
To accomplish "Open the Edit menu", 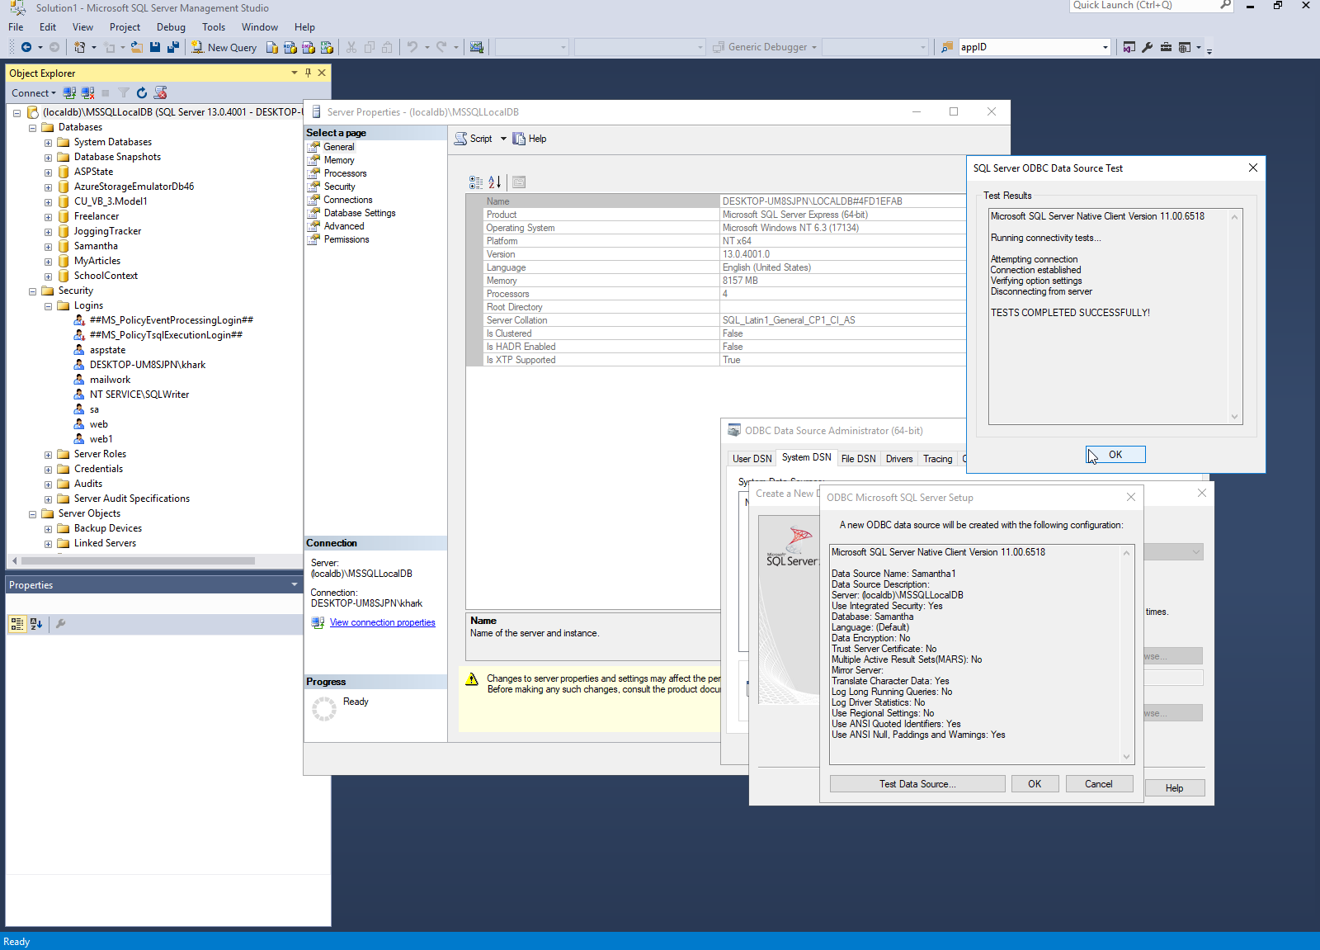I will pos(48,26).
